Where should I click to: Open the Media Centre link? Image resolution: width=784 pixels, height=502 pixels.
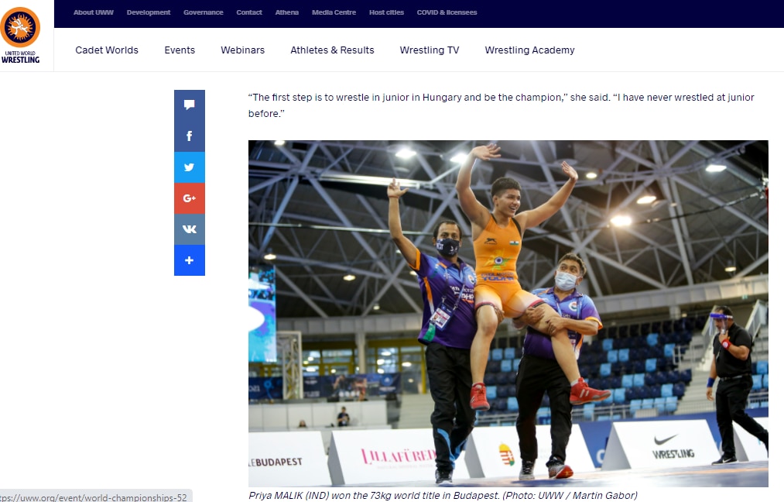click(x=334, y=12)
